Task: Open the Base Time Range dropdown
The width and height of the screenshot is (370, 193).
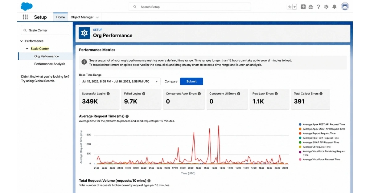Action: coord(120,81)
